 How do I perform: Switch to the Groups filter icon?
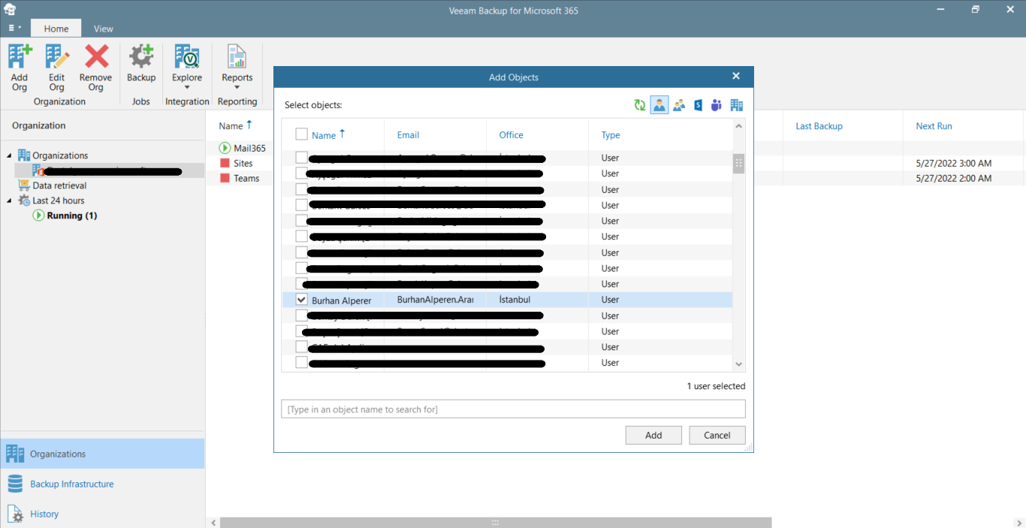pyautogui.click(x=679, y=105)
